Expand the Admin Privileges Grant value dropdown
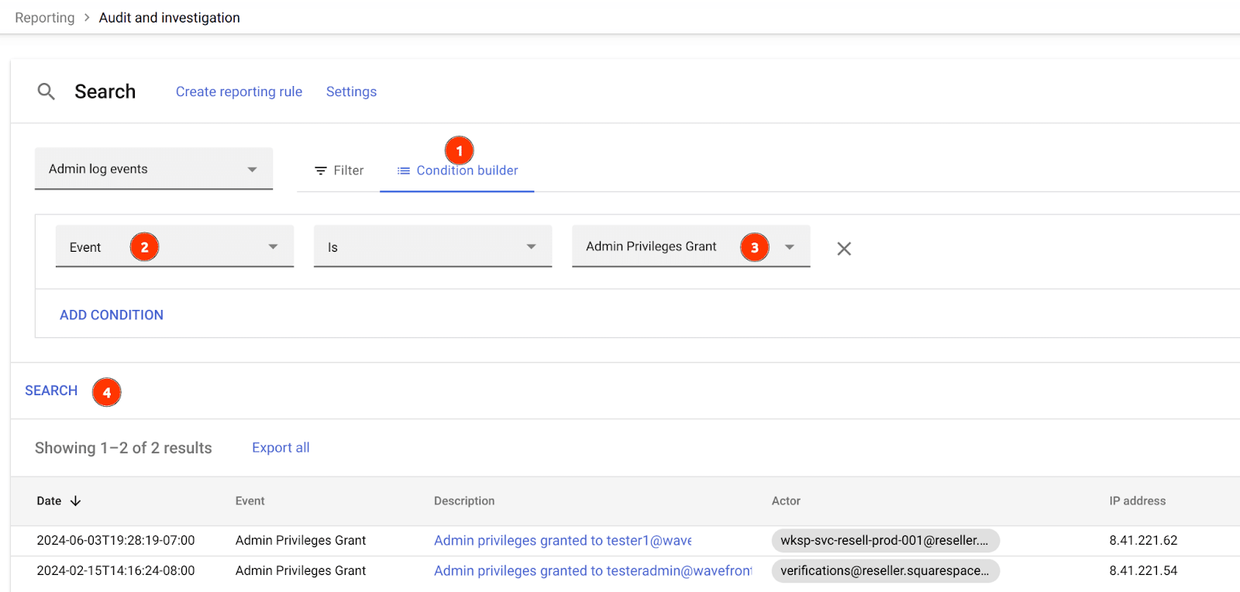1240x592 pixels. coord(789,247)
